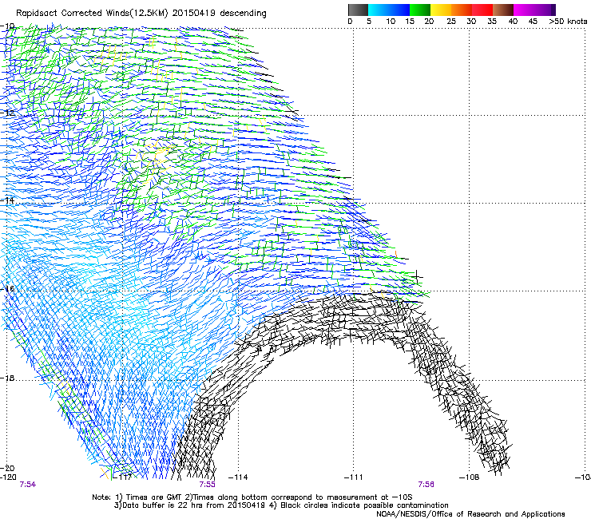This screenshot has width=591, height=519.
Task: Click the plot title 'Rapidscat Corrected Winds(12.5KM) 20150419 descending'
Action: click(141, 14)
